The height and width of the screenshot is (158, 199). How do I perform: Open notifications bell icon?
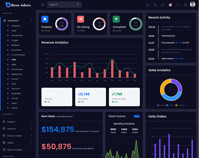[155, 5]
